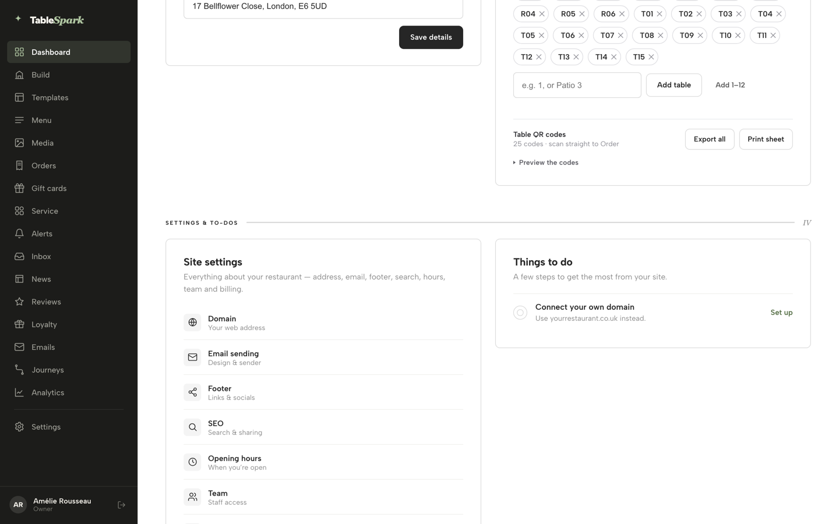This screenshot has width=839, height=524.
Task: Remove the R04 table chip
Action: tap(542, 14)
